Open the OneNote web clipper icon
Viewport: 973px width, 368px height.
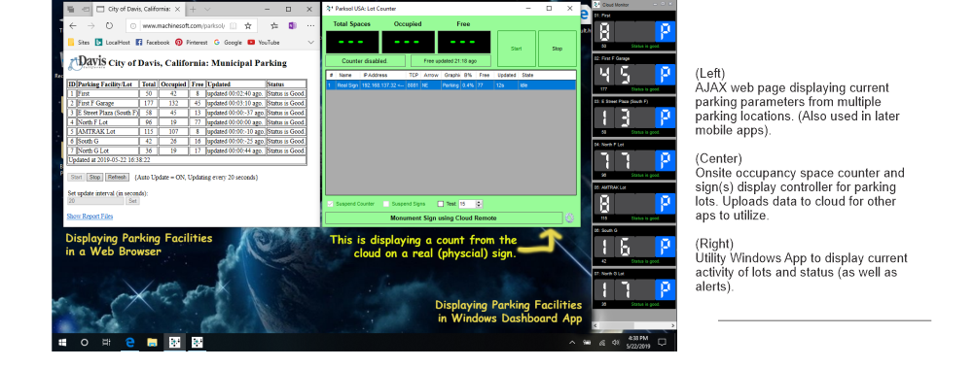tap(292, 26)
